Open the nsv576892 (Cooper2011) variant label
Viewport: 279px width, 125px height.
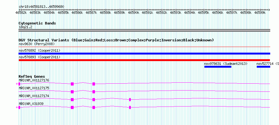click(39, 51)
